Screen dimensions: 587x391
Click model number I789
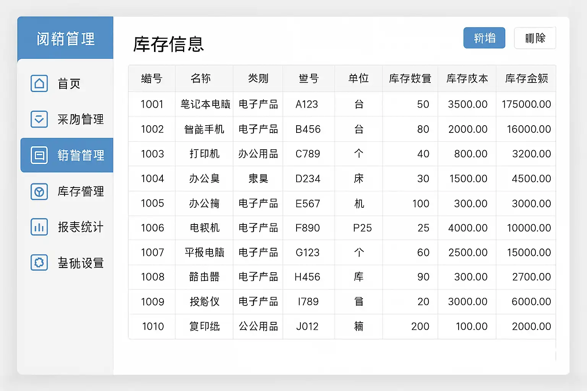pos(308,302)
